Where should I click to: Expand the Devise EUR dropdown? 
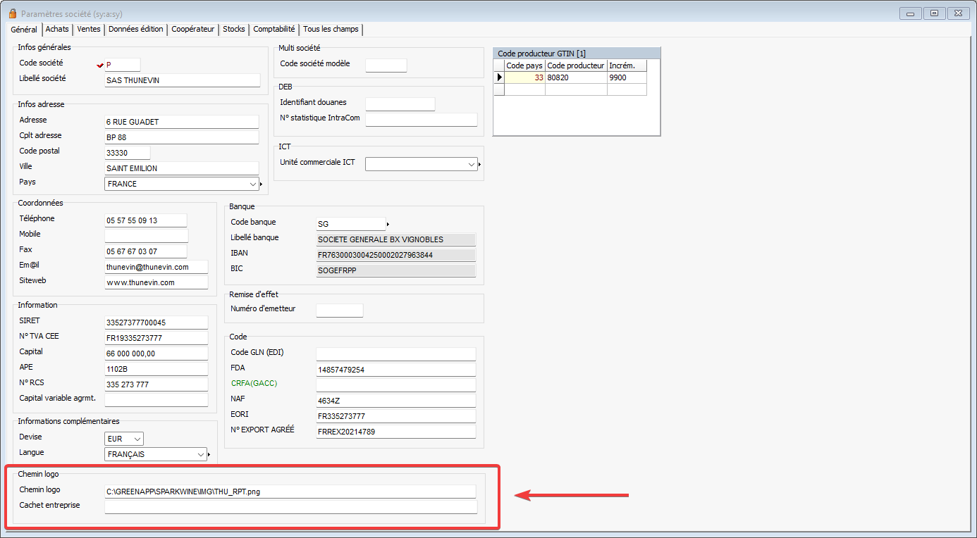click(137, 439)
